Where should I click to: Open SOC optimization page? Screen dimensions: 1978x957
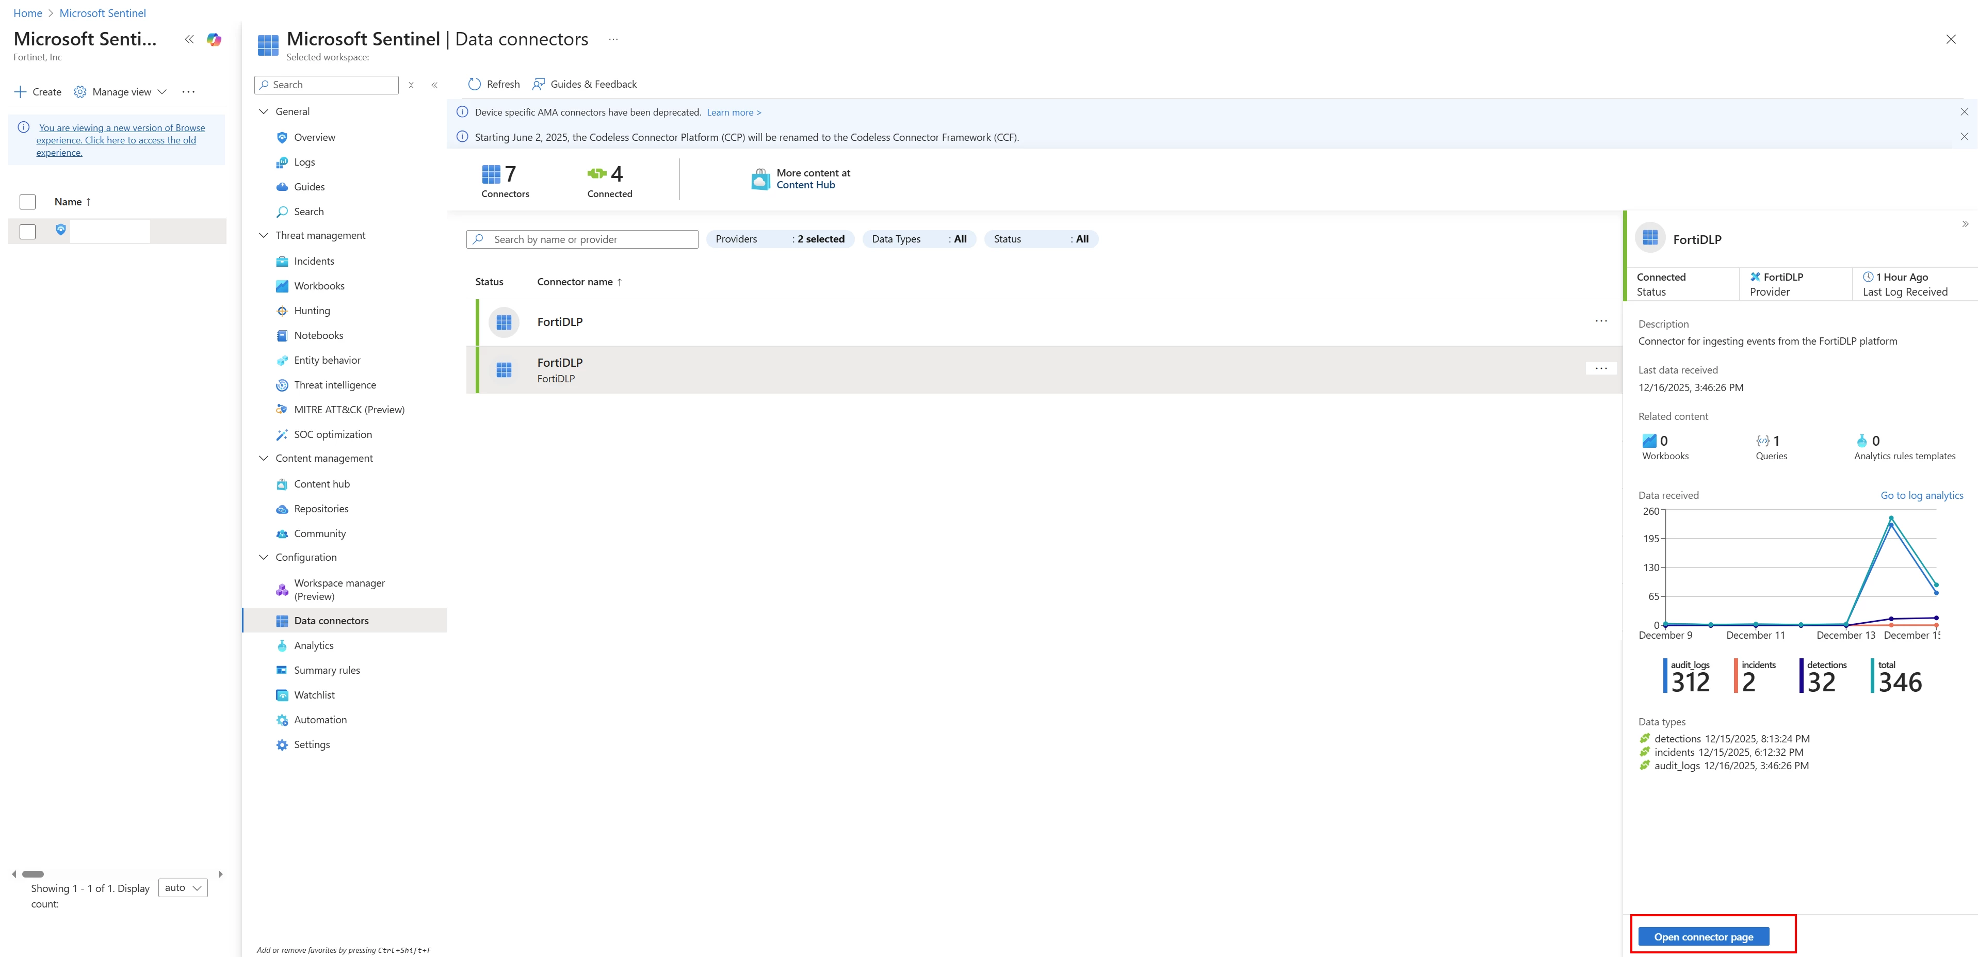(x=332, y=435)
